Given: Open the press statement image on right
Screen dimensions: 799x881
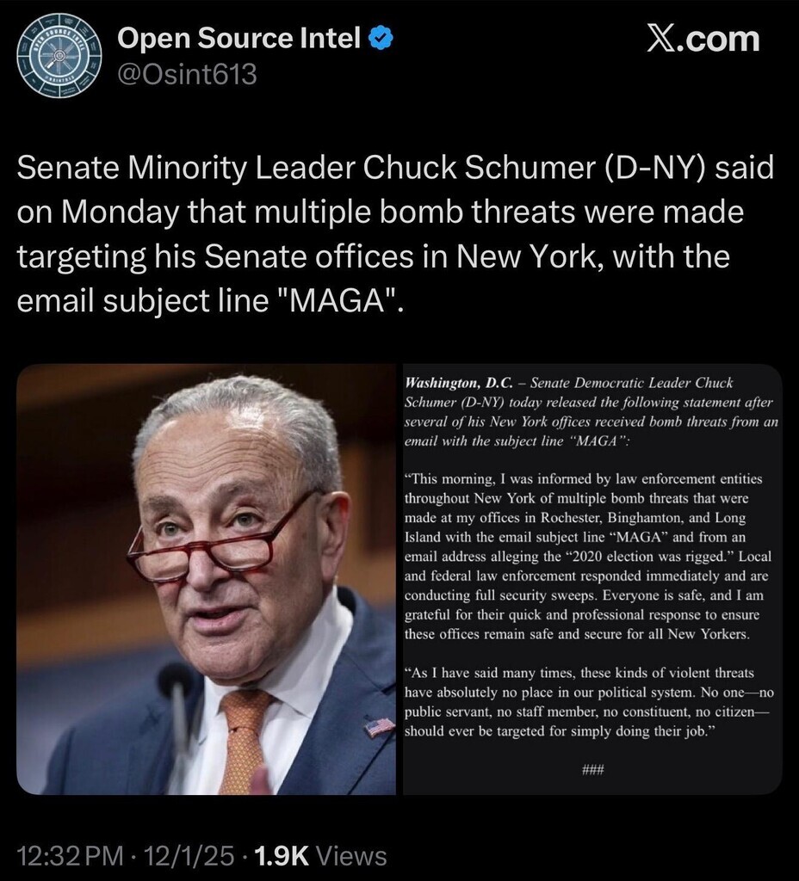Looking at the screenshot, I should pyautogui.click(x=592, y=579).
